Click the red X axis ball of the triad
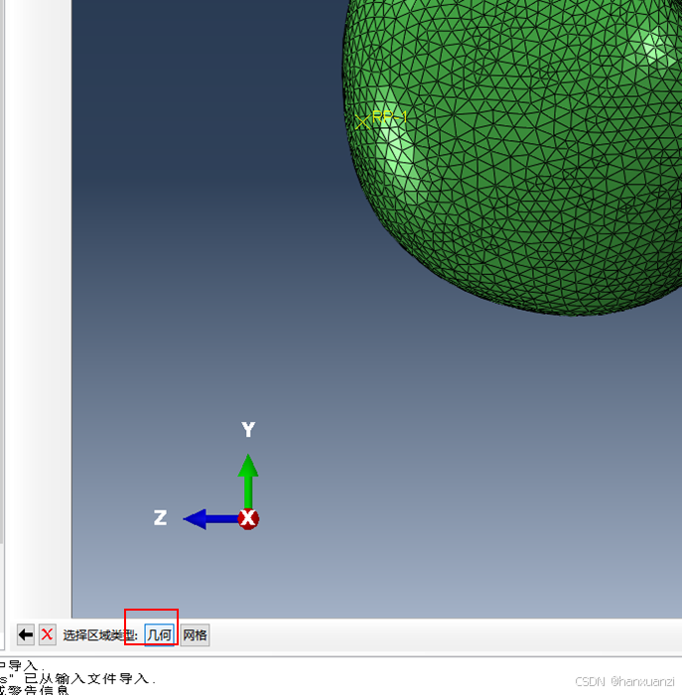The image size is (682, 695). click(x=248, y=518)
